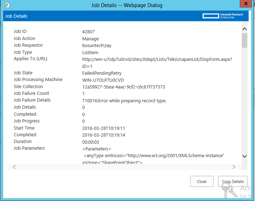Image resolution: width=255 pixels, height=201 pixels.
Task: Click the T10016 error message text
Action: point(124,101)
